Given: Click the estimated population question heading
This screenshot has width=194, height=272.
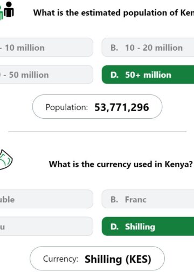Looking at the screenshot, I should click(x=114, y=13).
